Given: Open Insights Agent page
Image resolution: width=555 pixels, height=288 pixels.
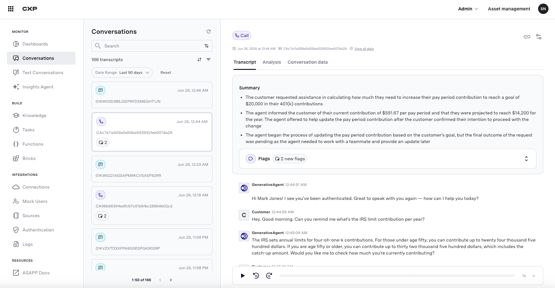Looking at the screenshot, I should [41, 87].
